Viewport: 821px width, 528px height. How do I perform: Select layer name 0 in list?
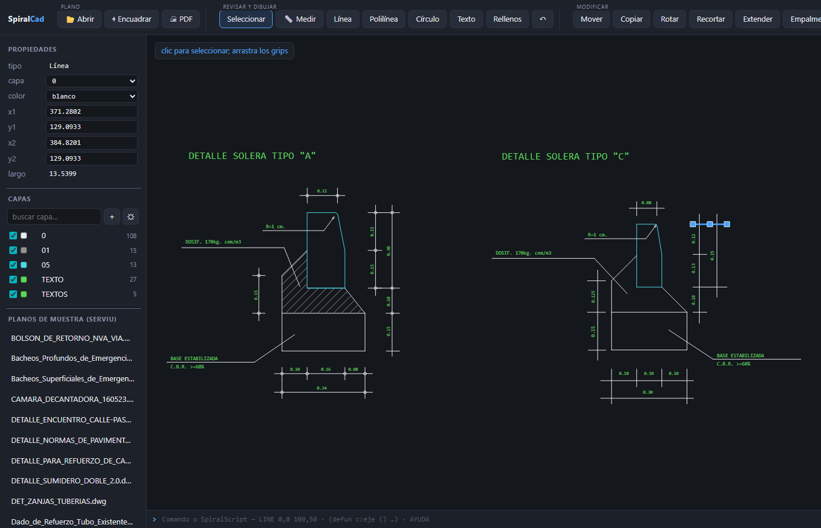pos(43,236)
